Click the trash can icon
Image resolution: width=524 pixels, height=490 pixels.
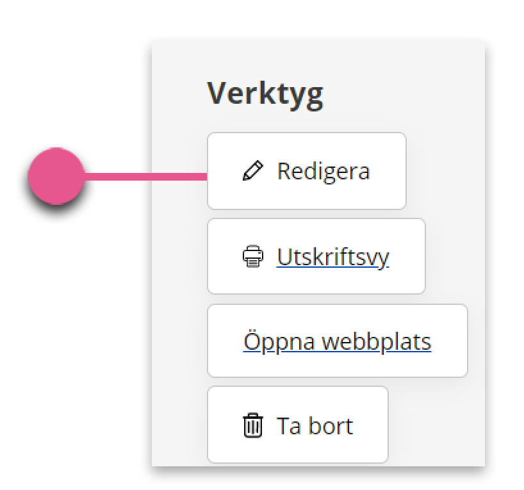click(x=252, y=425)
